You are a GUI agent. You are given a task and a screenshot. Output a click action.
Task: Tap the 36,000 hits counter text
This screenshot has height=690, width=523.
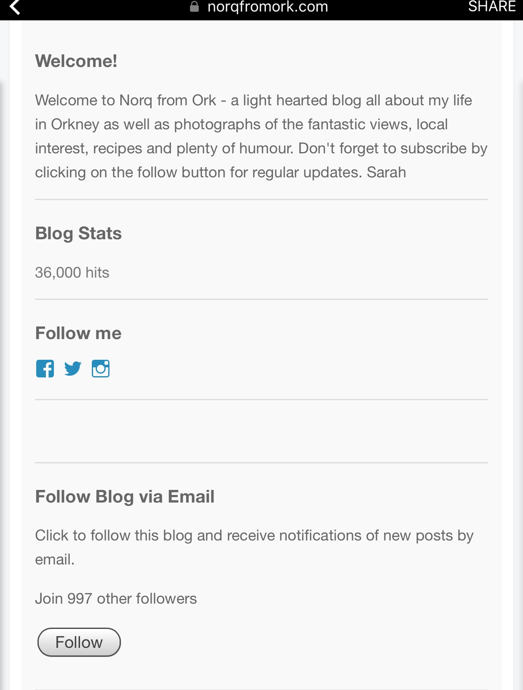(x=72, y=273)
